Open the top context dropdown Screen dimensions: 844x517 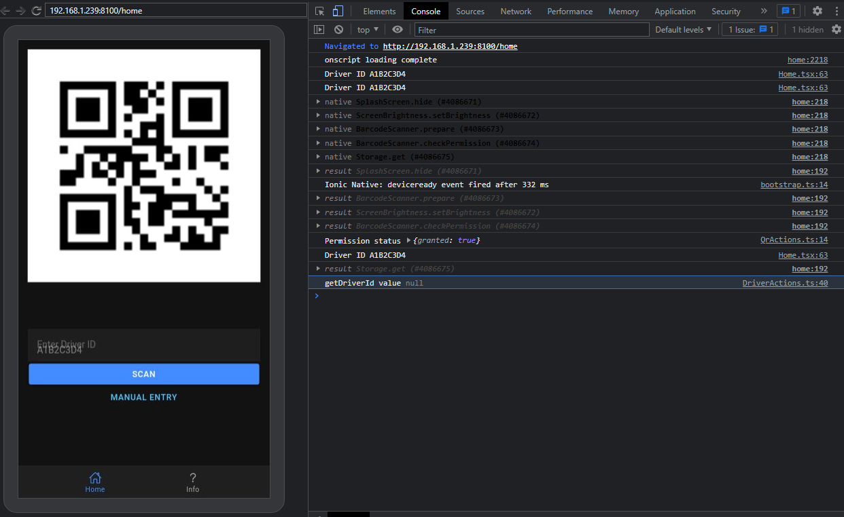368,30
